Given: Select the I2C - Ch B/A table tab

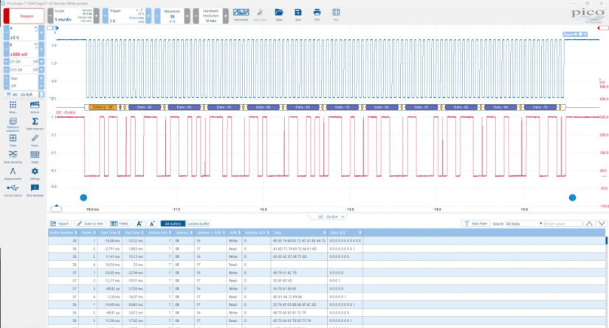Looking at the screenshot, I should (x=328, y=217).
